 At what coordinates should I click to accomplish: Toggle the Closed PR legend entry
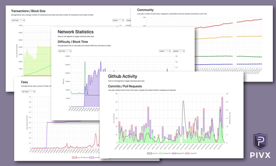click(191, 153)
